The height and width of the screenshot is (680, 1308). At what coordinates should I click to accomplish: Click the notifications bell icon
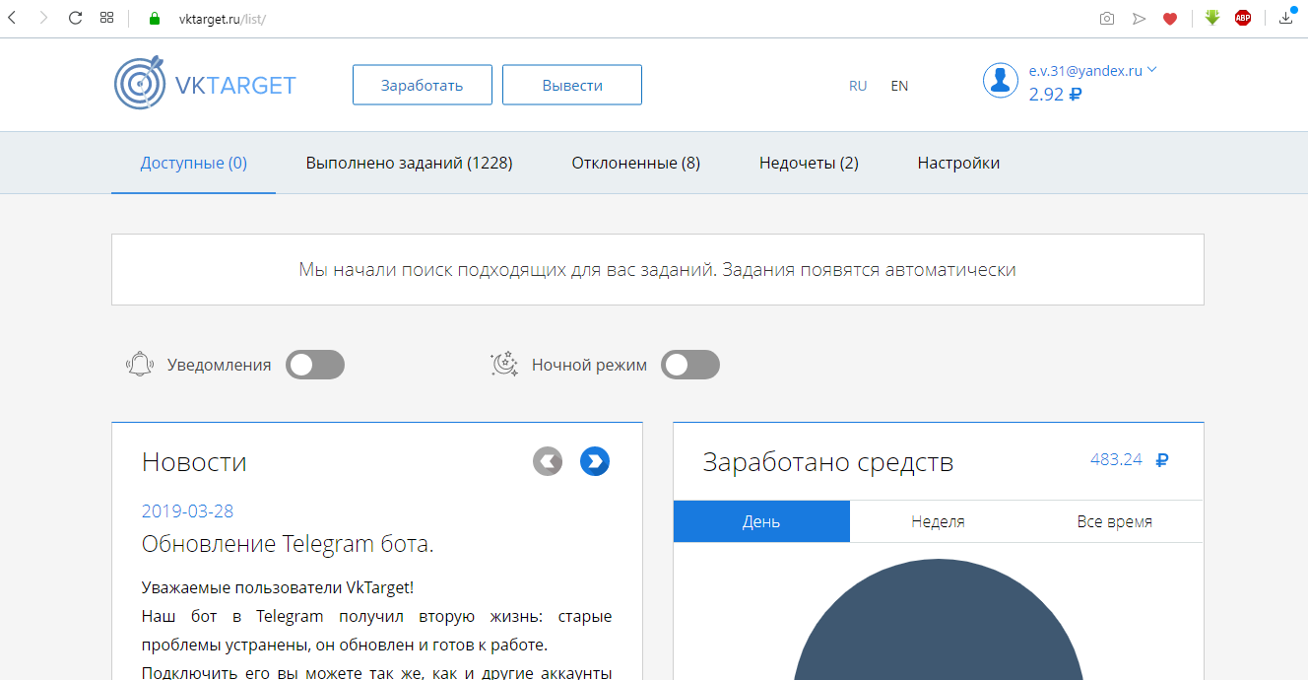[141, 365]
